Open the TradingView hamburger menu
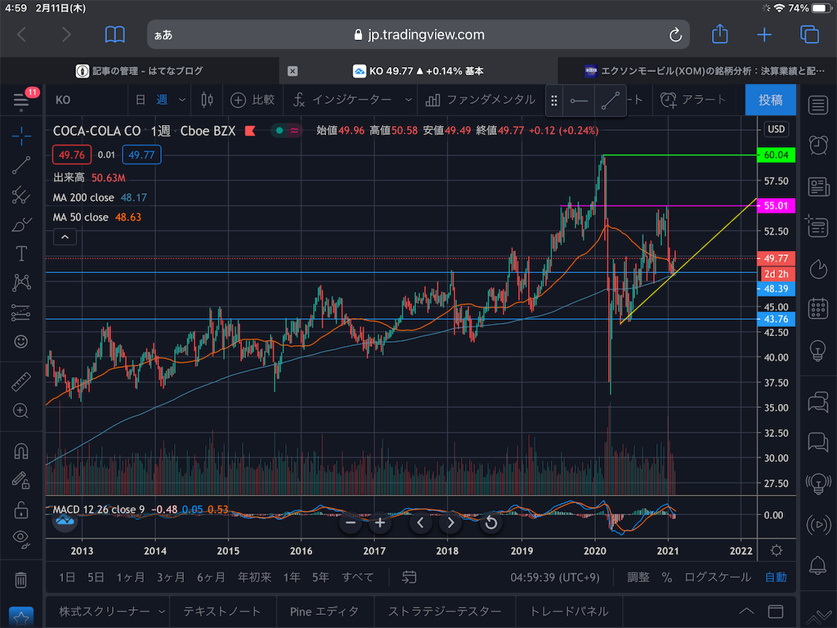The image size is (837, 628). 20,100
